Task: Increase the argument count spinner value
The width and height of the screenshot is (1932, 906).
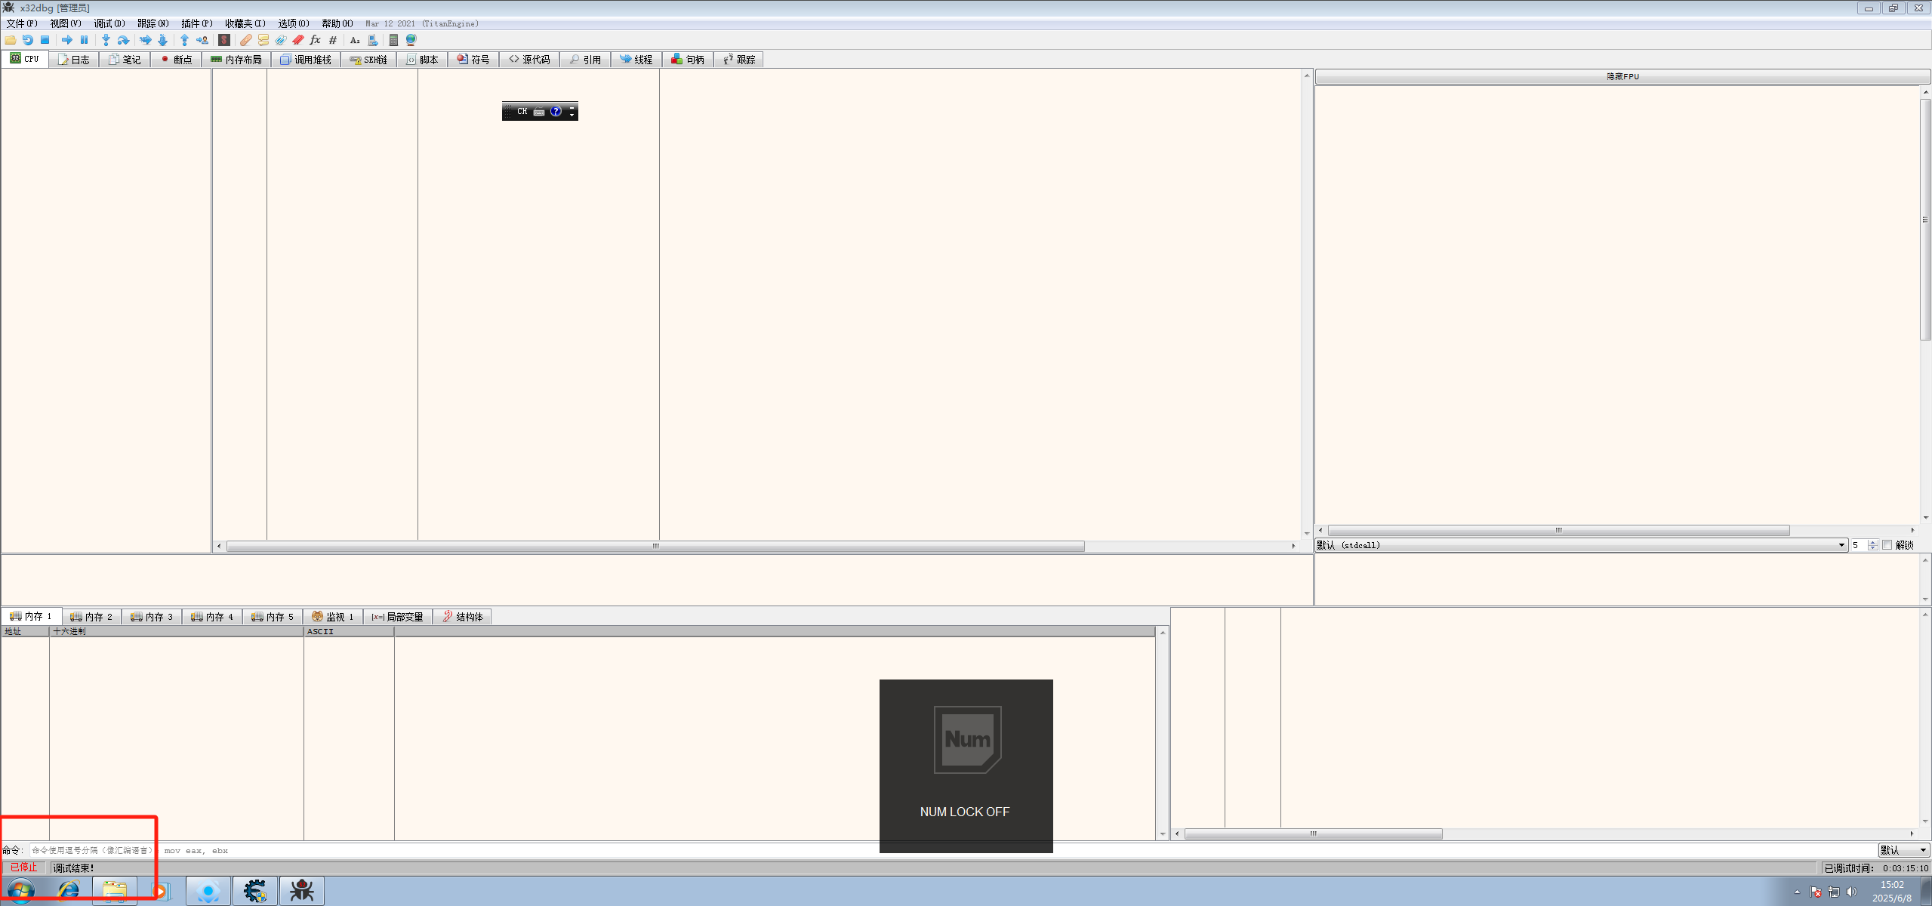Action: [1872, 542]
